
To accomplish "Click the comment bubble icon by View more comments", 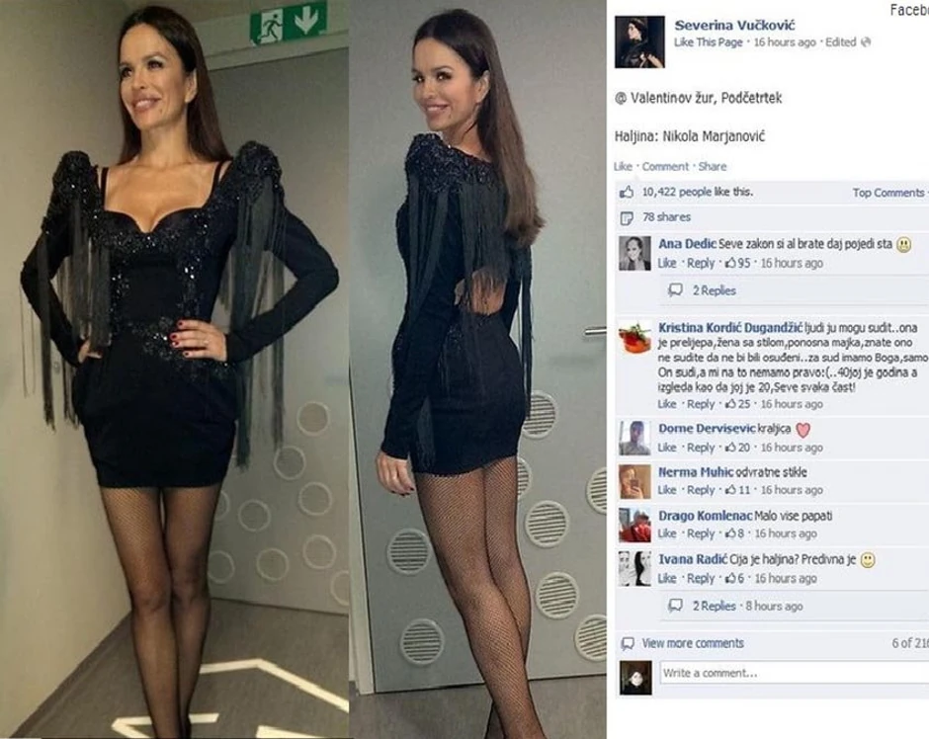I will [627, 643].
